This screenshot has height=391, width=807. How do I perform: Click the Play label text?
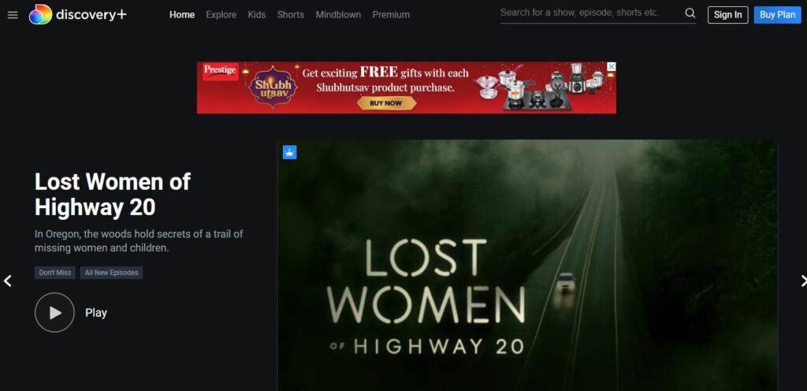coord(96,313)
